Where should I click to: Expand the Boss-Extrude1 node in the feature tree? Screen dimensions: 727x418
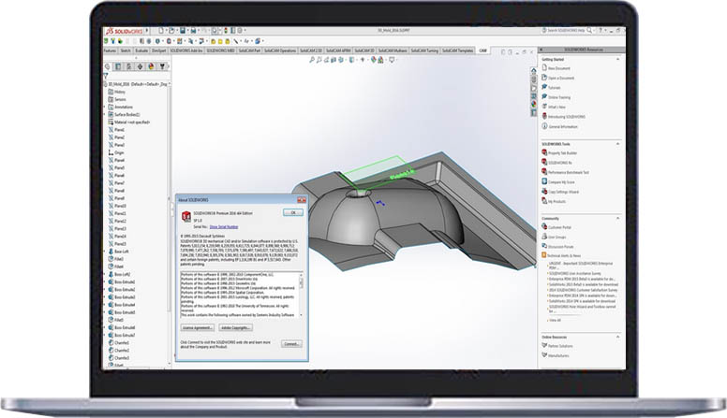coord(104,281)
